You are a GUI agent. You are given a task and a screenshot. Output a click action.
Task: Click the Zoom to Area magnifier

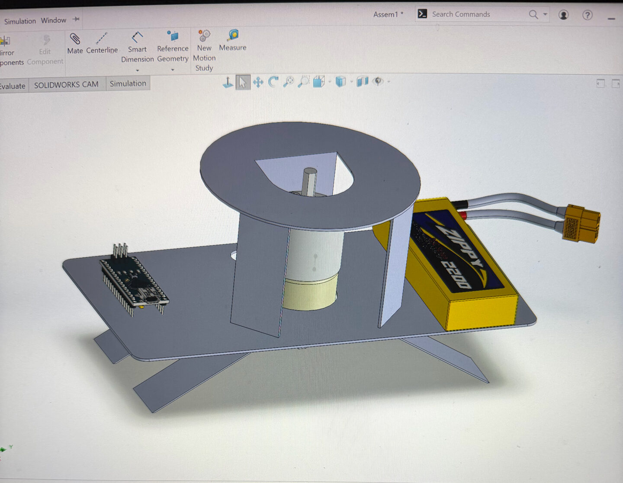[304, 82]
